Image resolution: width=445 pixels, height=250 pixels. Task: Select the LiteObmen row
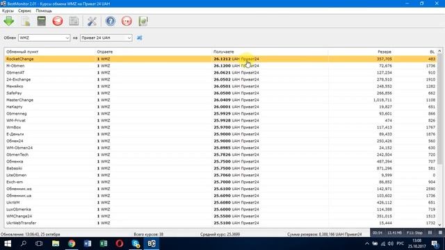click(x=221, y=175)
